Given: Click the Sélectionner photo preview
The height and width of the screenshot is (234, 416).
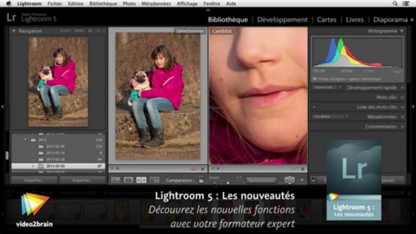Looking at the screenshot, I should pyautogui.click(x=158, y=96).
